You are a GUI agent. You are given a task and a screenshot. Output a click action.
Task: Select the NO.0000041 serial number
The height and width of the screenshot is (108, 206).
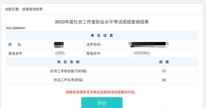pos(16,28)
